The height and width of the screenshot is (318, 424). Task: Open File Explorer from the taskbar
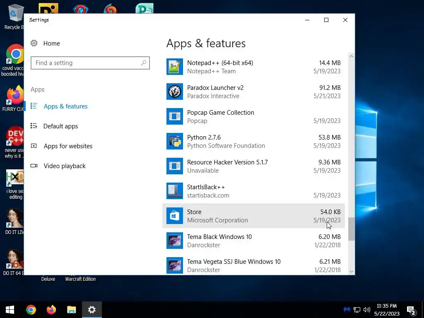(x=72, y=310)
